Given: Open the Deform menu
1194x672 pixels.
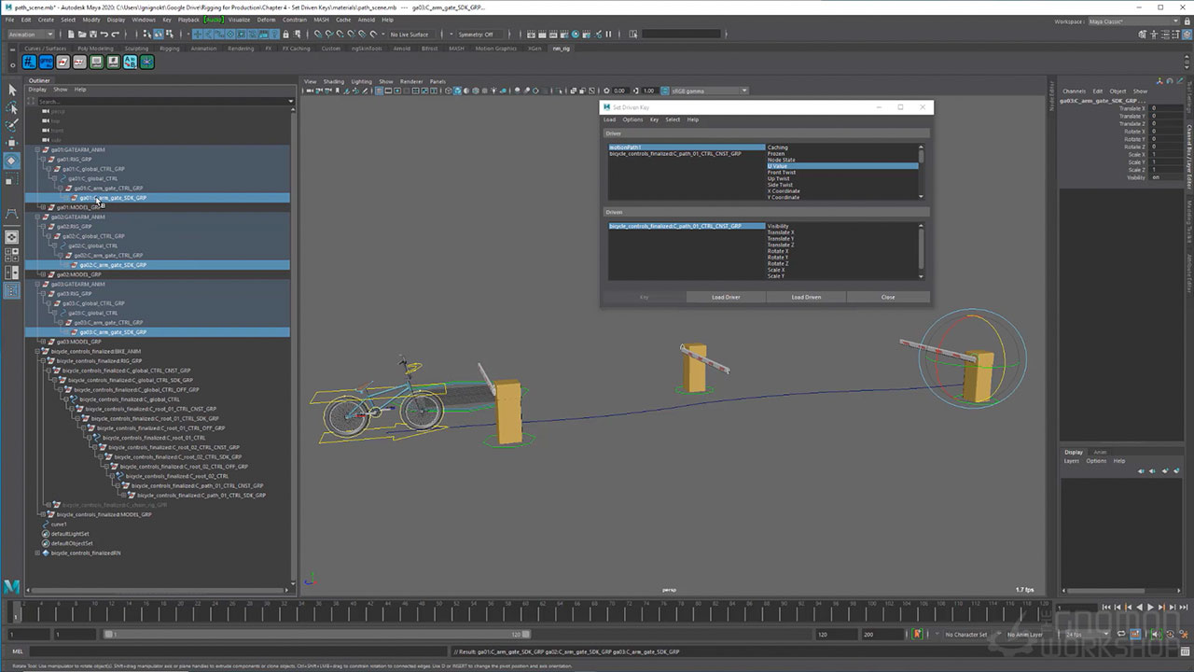Looking at the screenshot, I should tap(266, 20).
